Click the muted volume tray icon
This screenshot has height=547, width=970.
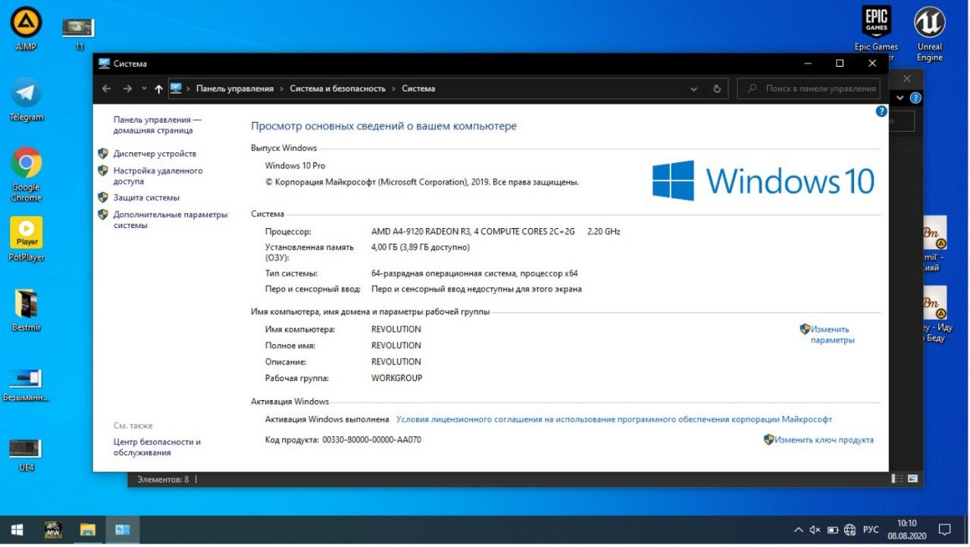coord(815,530)
